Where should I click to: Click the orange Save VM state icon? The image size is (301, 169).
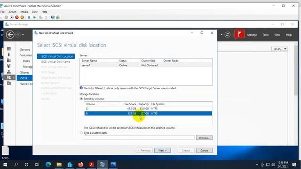(22, 17)
